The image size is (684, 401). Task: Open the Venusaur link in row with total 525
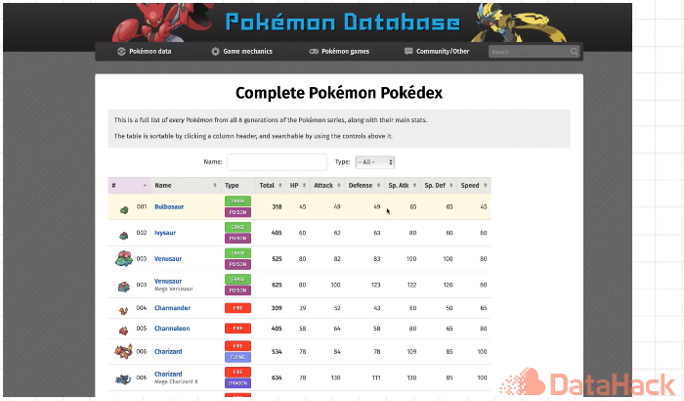[x=168, y=258]
